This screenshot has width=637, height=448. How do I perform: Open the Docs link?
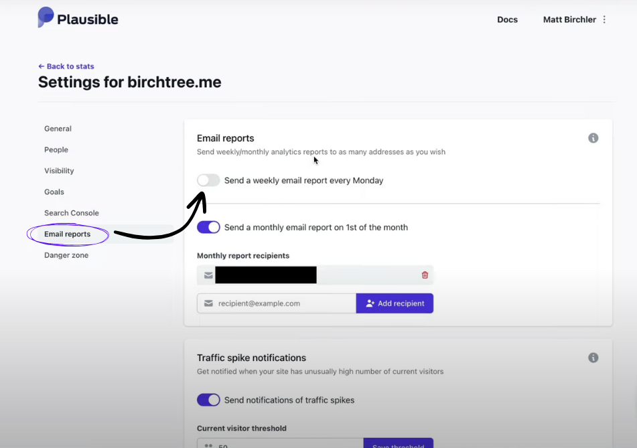(x=507, y=19)
